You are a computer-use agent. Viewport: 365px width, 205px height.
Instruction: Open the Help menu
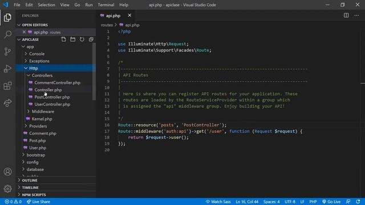tap(124, 5)
